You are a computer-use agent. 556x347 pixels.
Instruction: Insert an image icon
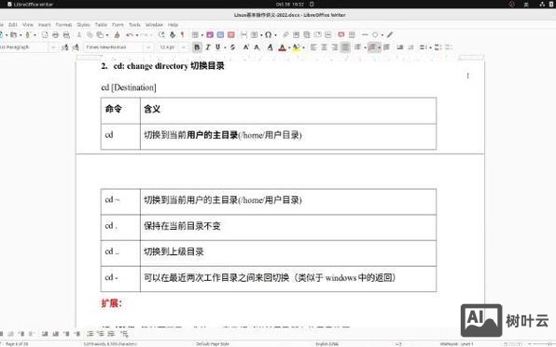210,34
